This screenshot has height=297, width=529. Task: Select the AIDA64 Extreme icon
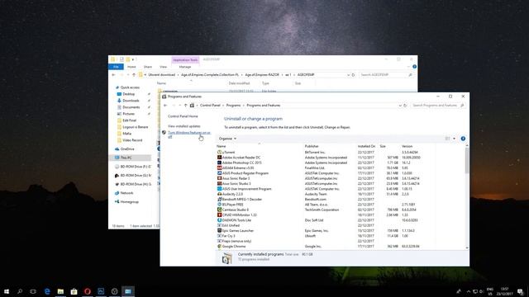click(219, 167)
